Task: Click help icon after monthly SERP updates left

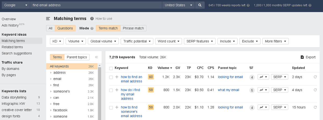Action: point(310,5)
